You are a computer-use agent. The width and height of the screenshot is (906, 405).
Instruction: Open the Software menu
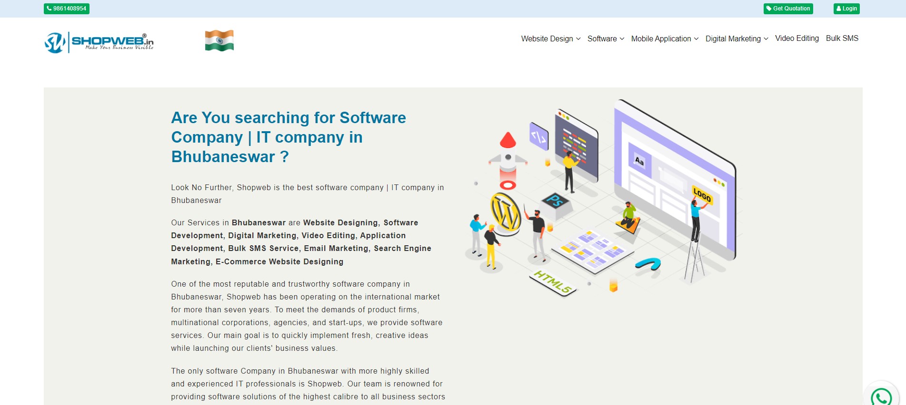tap(602, 39)
